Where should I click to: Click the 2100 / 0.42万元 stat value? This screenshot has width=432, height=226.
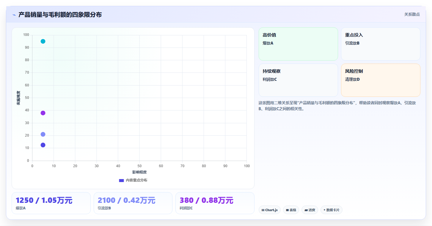(x=126, y=200)
